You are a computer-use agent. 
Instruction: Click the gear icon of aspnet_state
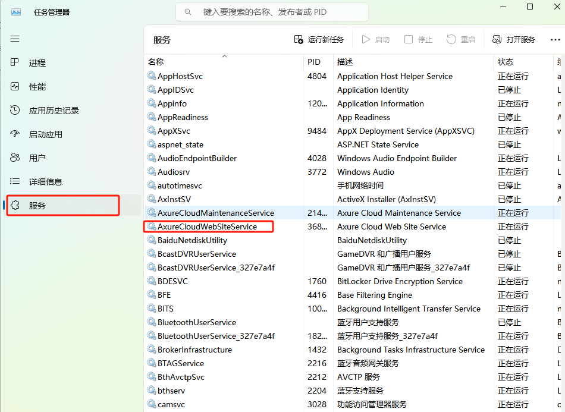(152, 144)
